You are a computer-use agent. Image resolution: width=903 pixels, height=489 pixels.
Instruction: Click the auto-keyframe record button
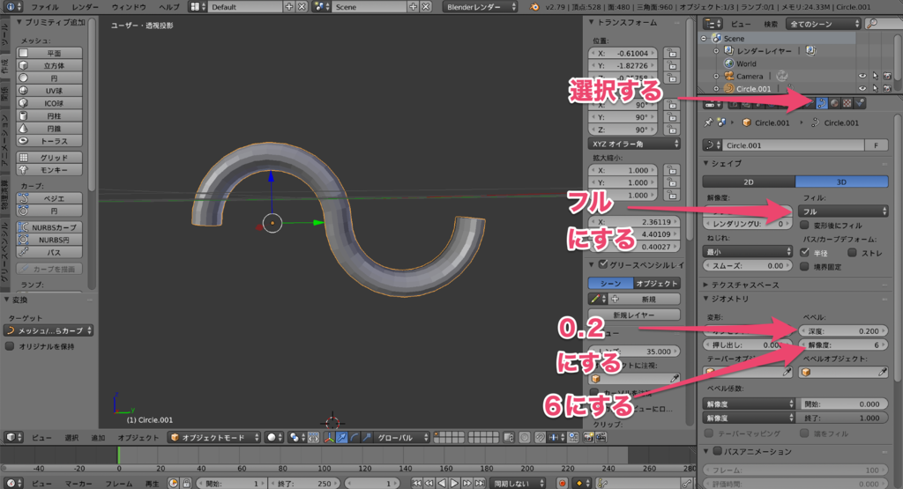[562, 483]
